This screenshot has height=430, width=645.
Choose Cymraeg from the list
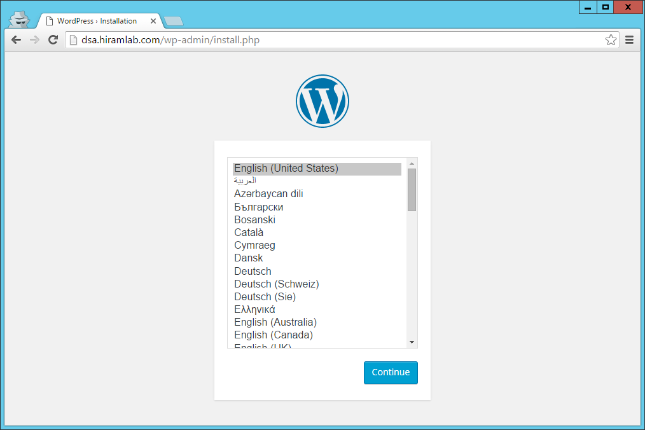coord(317,246)
